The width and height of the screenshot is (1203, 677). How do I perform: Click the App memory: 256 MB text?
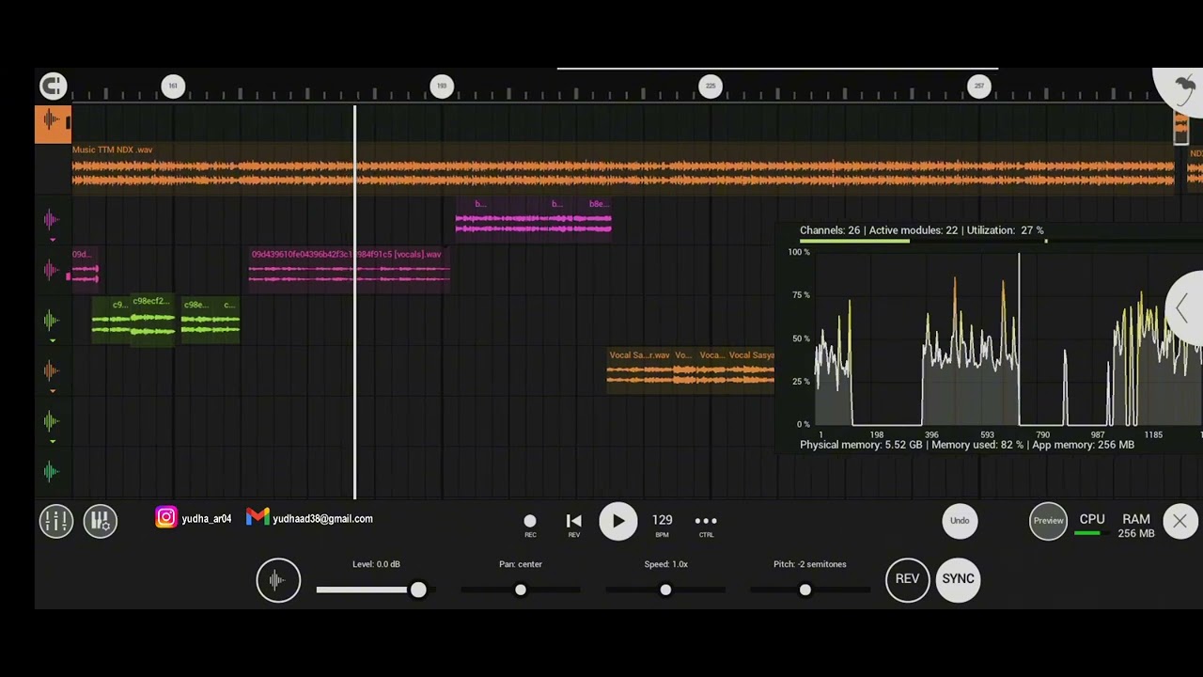coord(1083,445)
